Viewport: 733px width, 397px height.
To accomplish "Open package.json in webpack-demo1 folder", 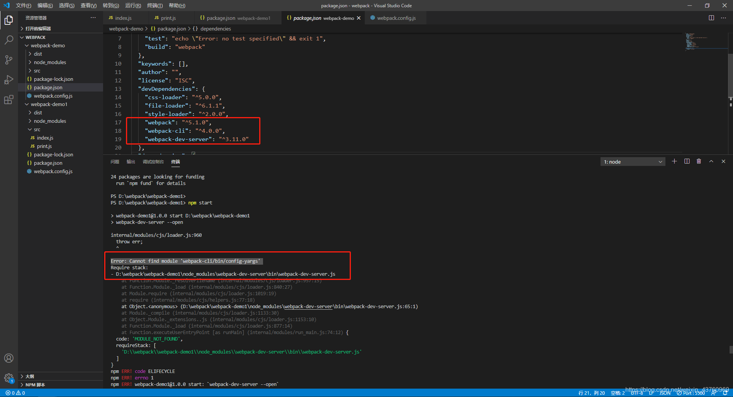I will point(61,163).
